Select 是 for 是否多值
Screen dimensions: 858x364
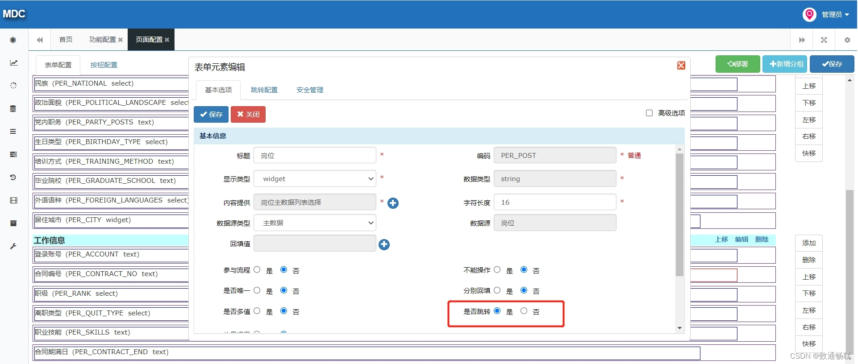[x=257, y=310]
